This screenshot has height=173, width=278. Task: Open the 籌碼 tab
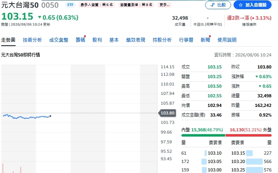click(80, 40)
